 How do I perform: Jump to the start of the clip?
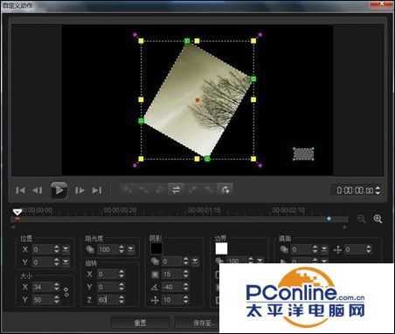(x=20, y=190)
